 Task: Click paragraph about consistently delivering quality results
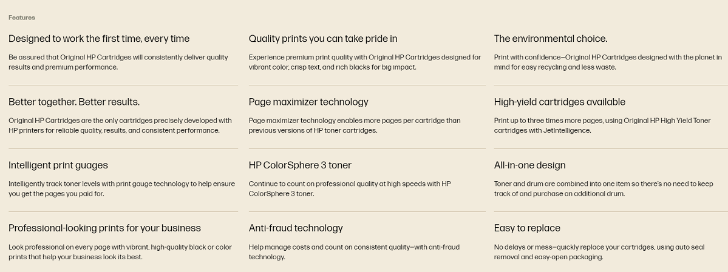click(x=118, y=62)
